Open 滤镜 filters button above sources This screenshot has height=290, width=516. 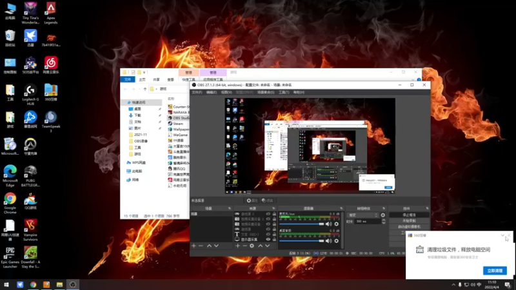267,200
